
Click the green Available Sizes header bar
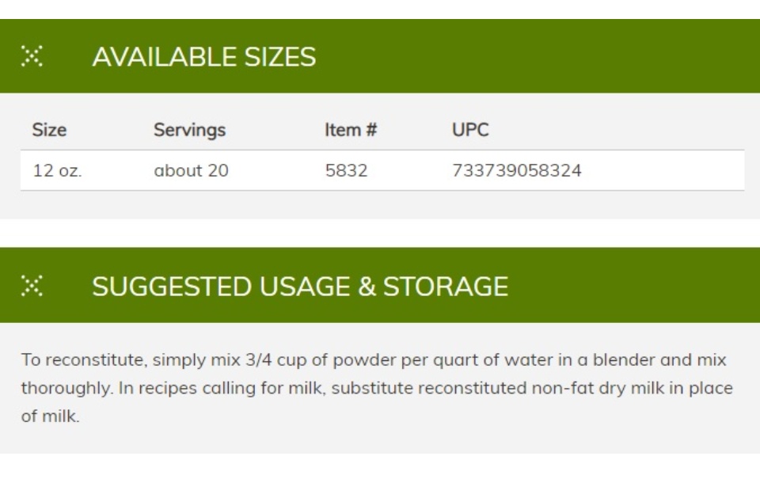tap(380, 56)
